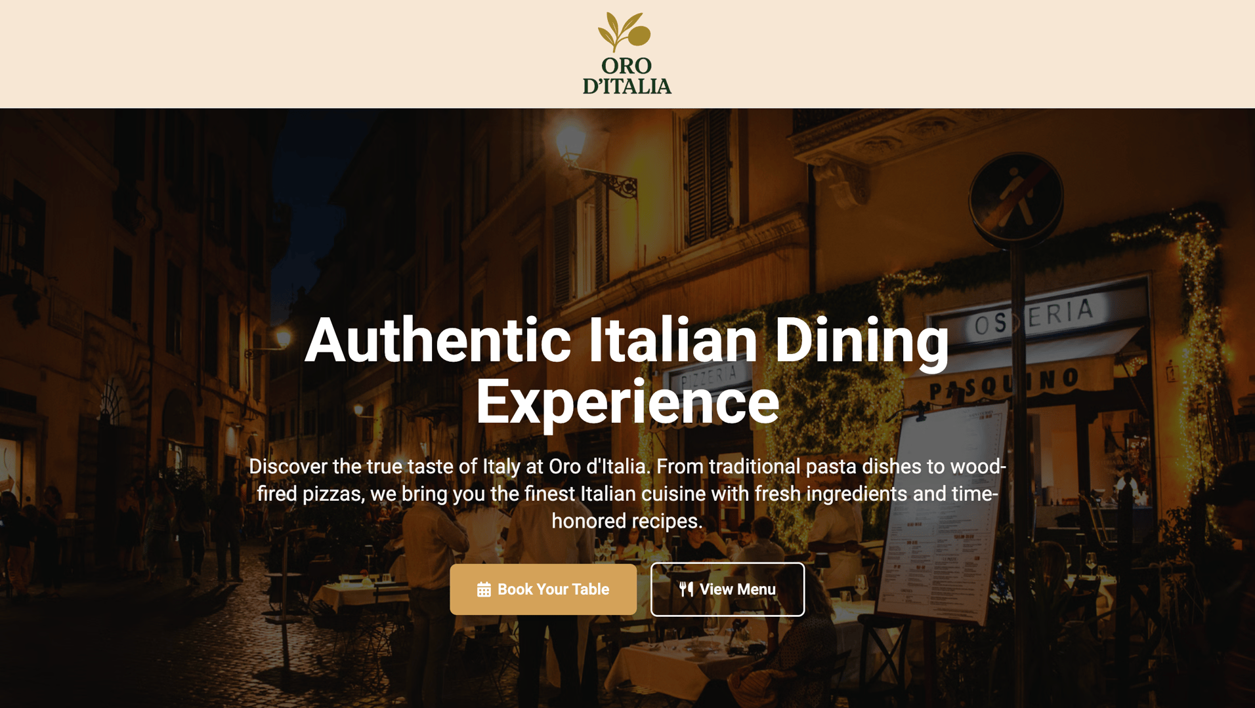Click the word Experience in the headline
This screenshot has width=1255, height=708.
pos(627,402)
